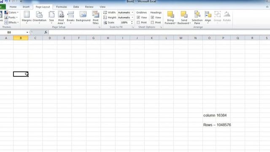The image size is (270, 152).
Task: Select the Page Layout tab
Action: point(43,7)
